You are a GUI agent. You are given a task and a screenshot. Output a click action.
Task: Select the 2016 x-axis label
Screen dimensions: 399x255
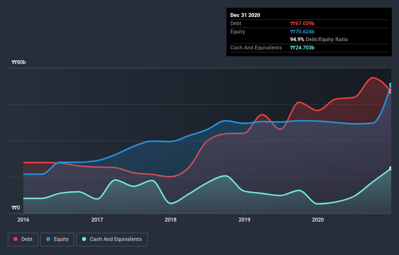click(x=23, y=220)
